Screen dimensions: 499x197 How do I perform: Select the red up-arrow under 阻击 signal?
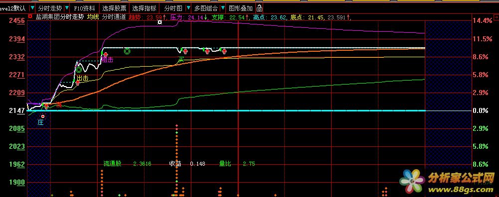tap(106, 55)
